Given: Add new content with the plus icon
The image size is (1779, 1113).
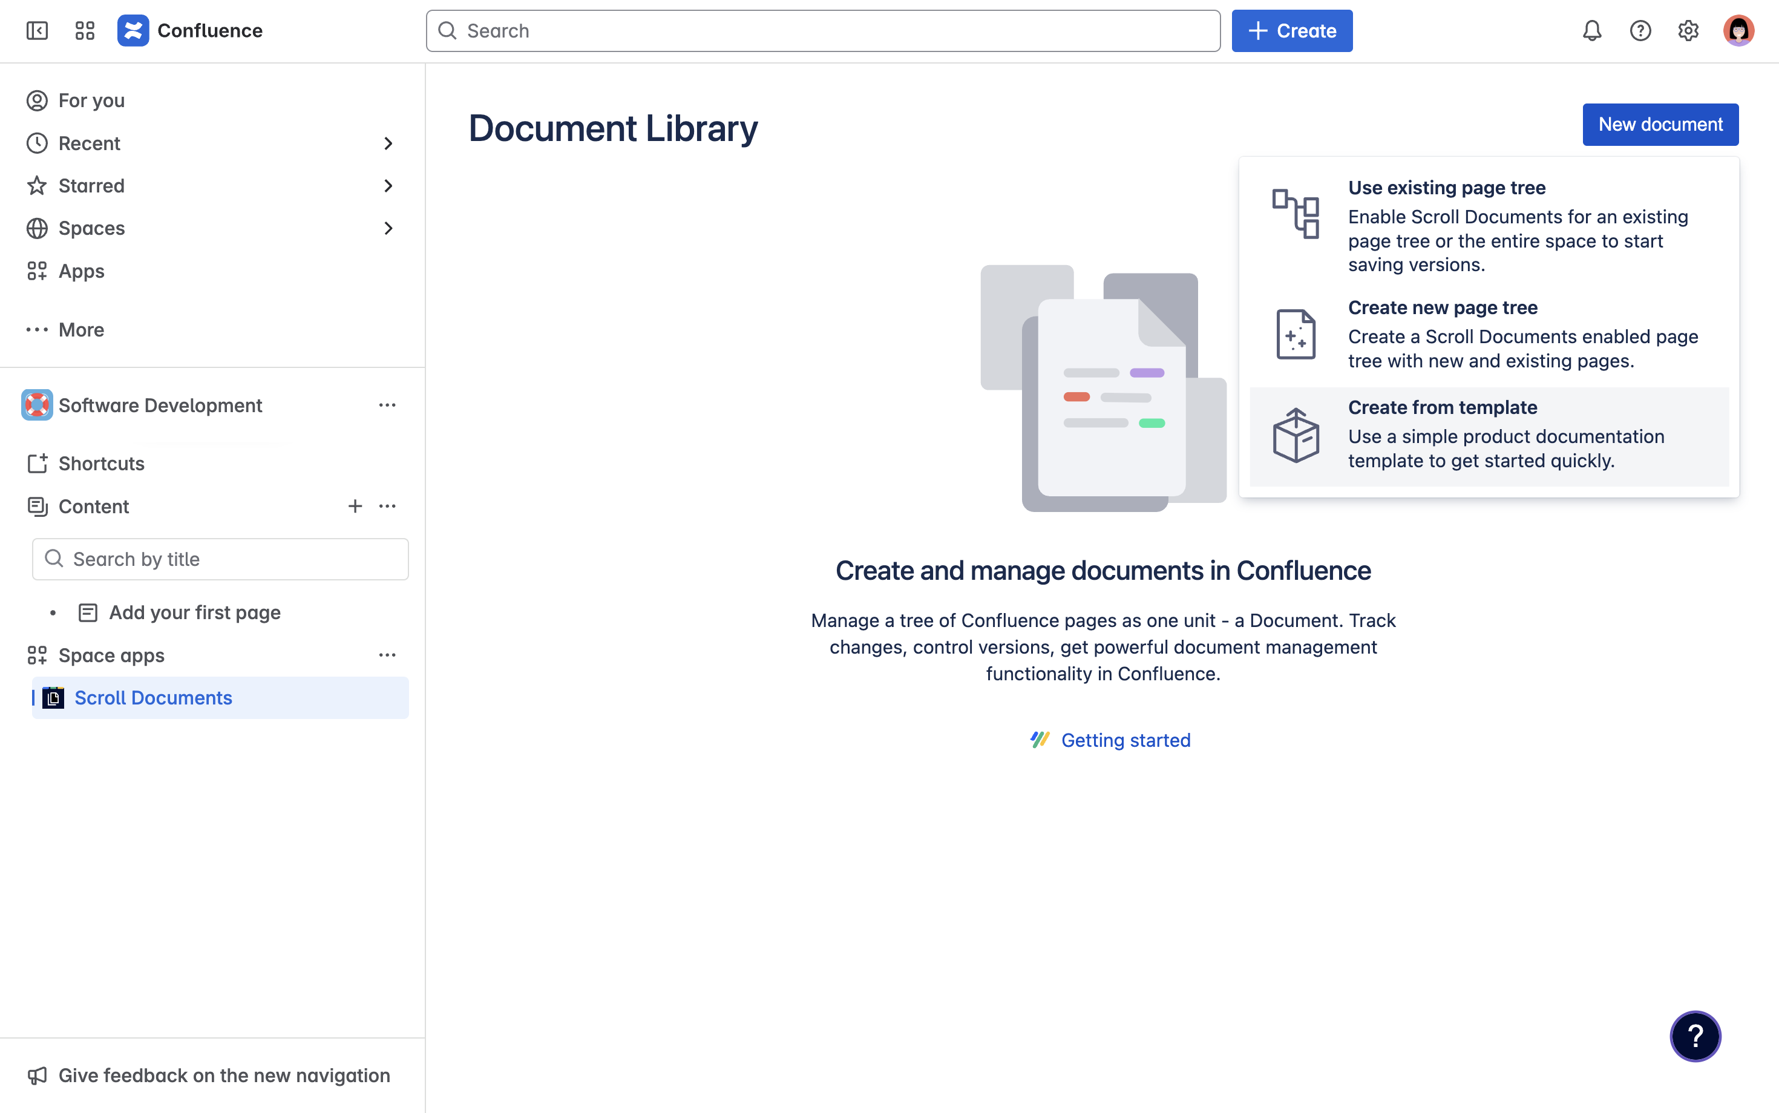Looking at the screenshot, I should tap(355, 506).
